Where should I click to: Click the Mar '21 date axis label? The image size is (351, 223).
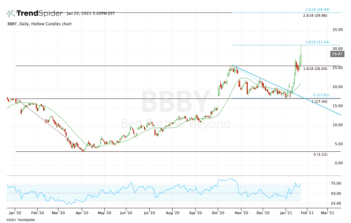327,213
